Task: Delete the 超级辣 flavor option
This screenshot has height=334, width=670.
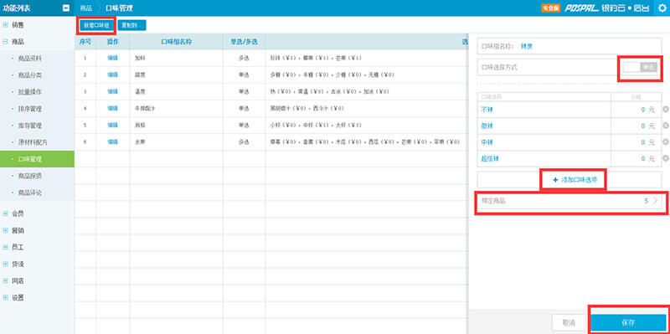Action: click(665, 158)
